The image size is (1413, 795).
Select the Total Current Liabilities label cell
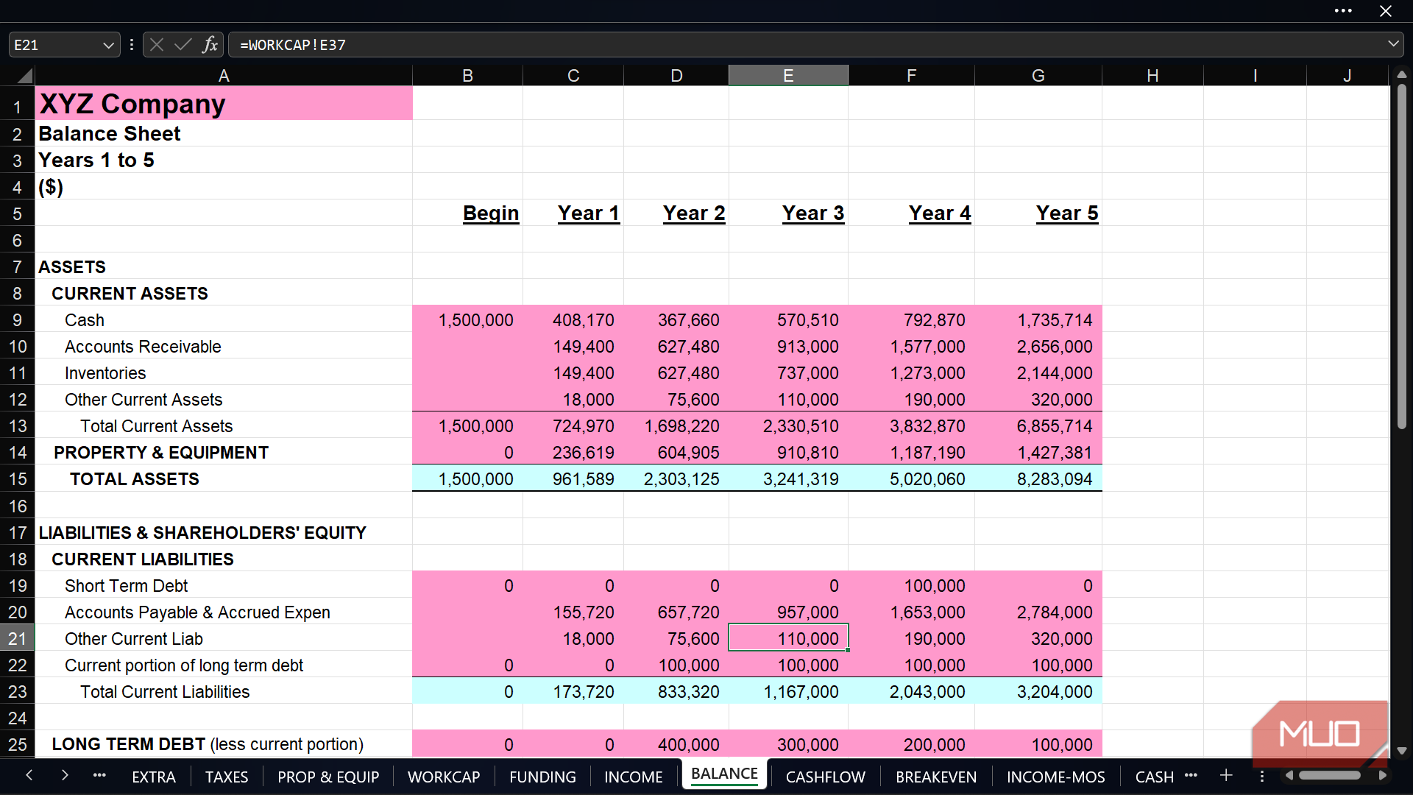click(x=224, y=692)
